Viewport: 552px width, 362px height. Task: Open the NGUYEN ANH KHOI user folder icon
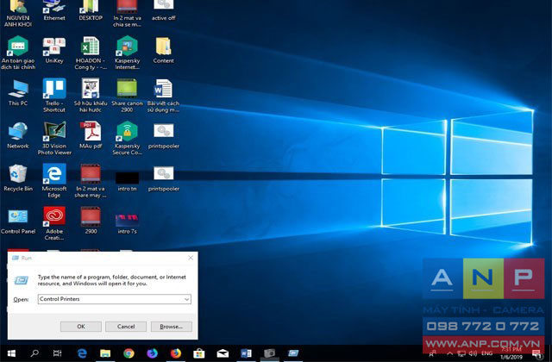pos(18,13)
